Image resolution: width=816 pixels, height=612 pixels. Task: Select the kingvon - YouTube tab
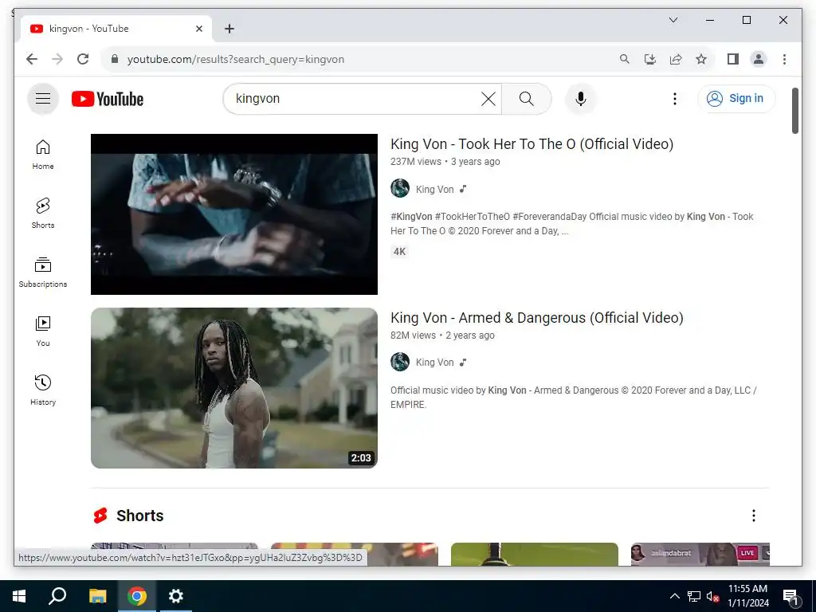tap(116, 29)
